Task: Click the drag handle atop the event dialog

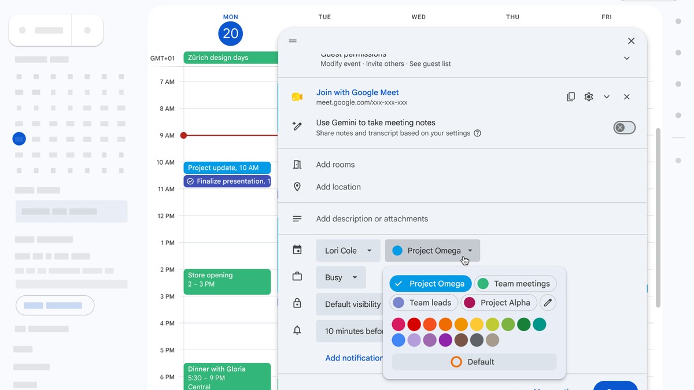Action: coord(293,41)
